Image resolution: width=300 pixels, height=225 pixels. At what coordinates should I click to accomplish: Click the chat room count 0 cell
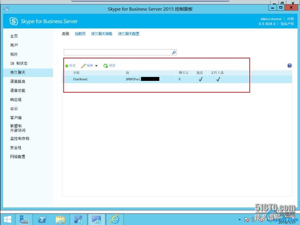click(x=180, y=79)
